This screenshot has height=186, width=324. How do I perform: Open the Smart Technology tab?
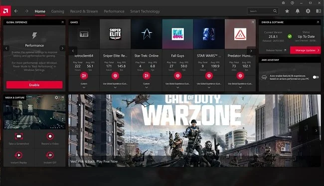tap(145, 11)
